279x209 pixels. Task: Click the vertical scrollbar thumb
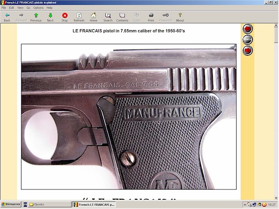tap(276, 35)
